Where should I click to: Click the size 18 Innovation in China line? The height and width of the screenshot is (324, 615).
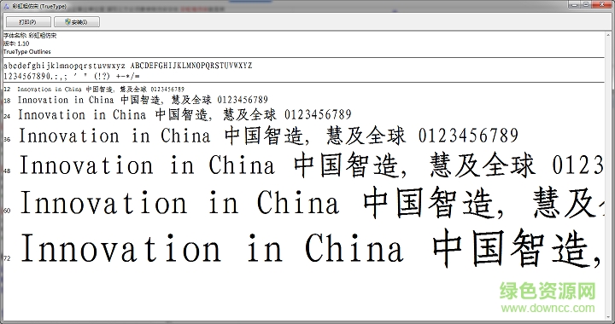pos(143,100)
